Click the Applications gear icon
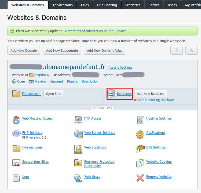This screenshot has height=193, width=201. tap(140, 134)
